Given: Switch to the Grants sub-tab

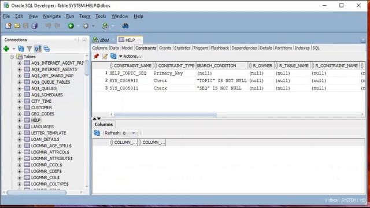Looking at the screenshot, I should (165, 48).
